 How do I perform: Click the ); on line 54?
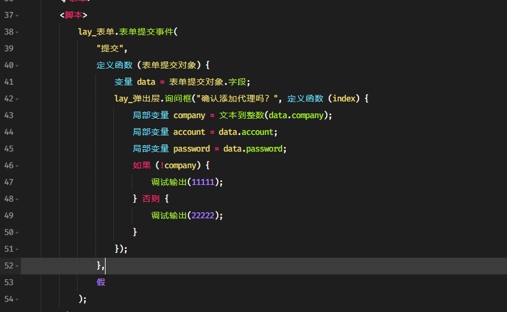[x=83, y=299]
